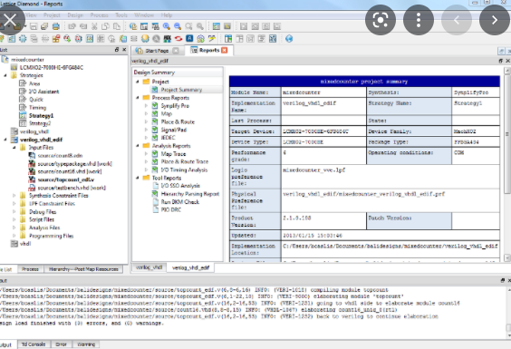Close the Reports tab with red X
The height and width of the screenshot is (349, 511).
tap(224, 50)
